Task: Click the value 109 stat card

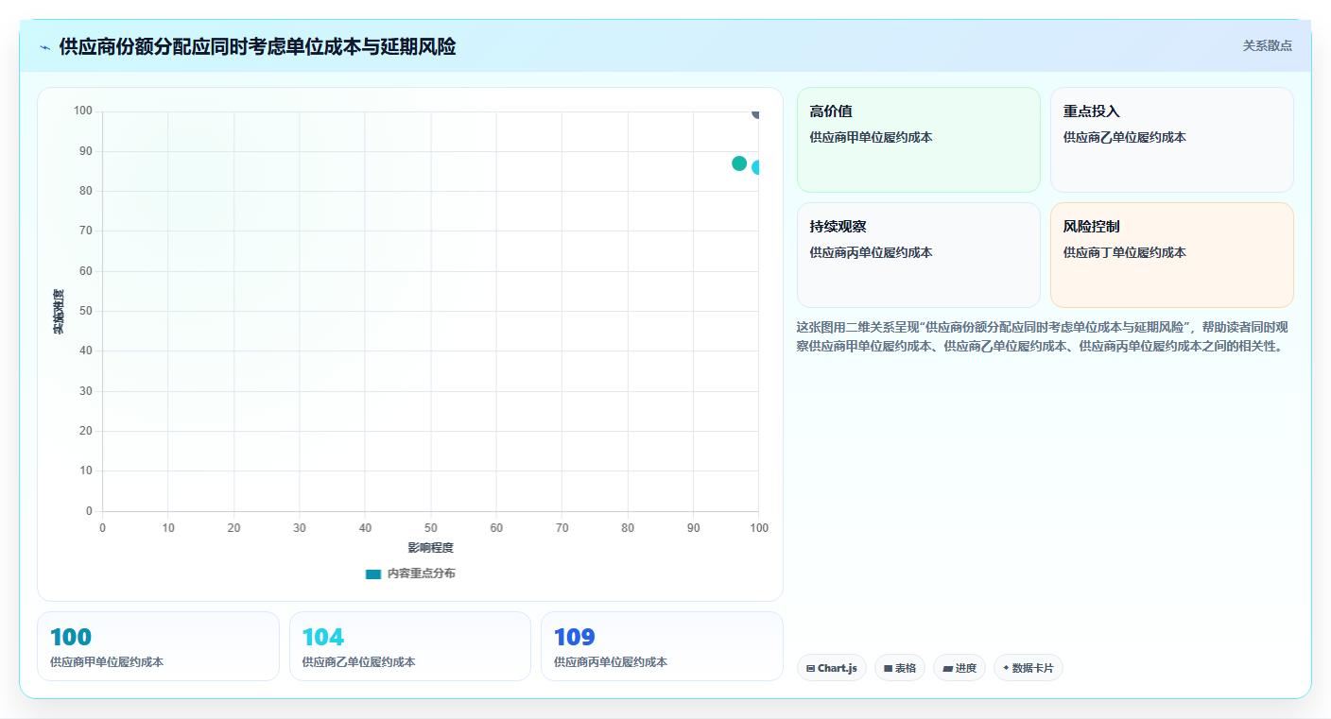Action: pos(662,646)
